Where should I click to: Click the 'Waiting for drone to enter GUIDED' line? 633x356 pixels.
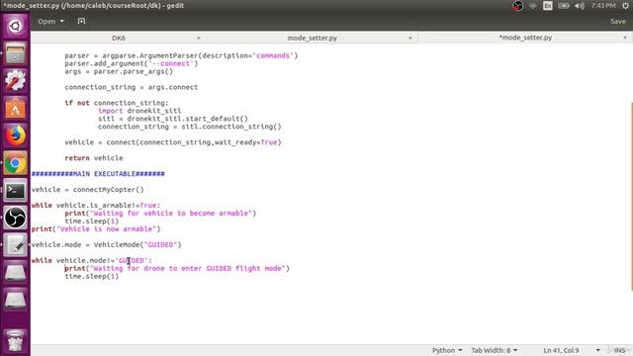tap(177, 268)
